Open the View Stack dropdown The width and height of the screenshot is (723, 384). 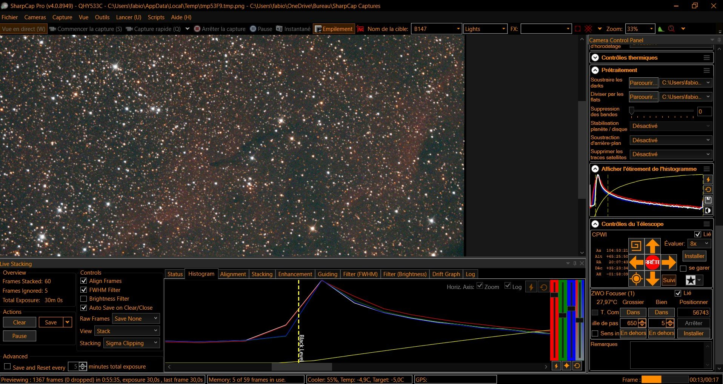127,331
